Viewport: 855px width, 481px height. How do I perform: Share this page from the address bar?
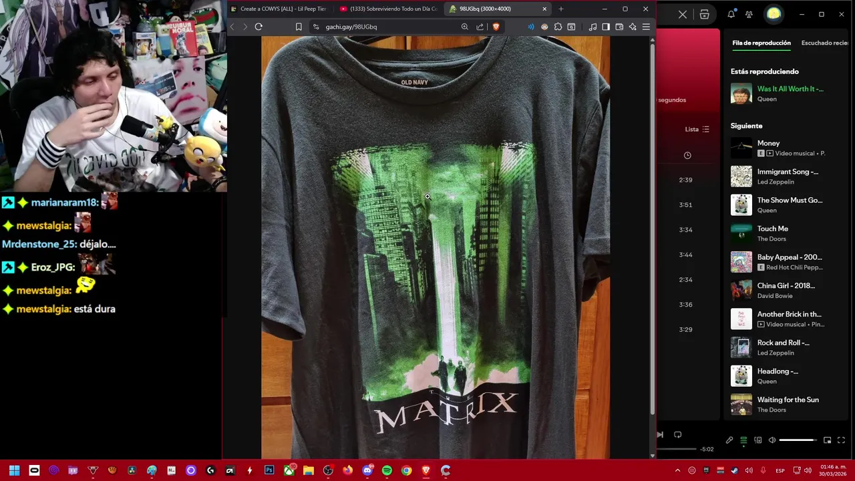tap(480, 27)
